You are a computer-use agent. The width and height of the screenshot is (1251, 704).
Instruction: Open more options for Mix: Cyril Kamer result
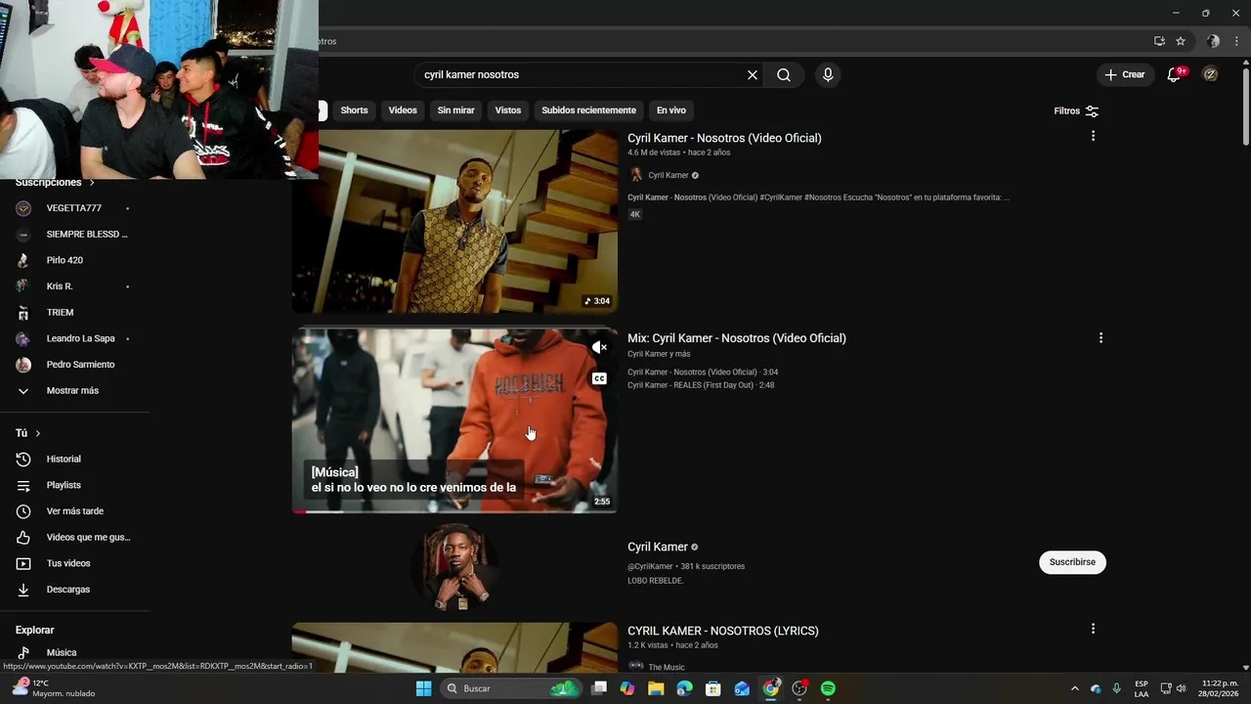[x=1100, y=337]
